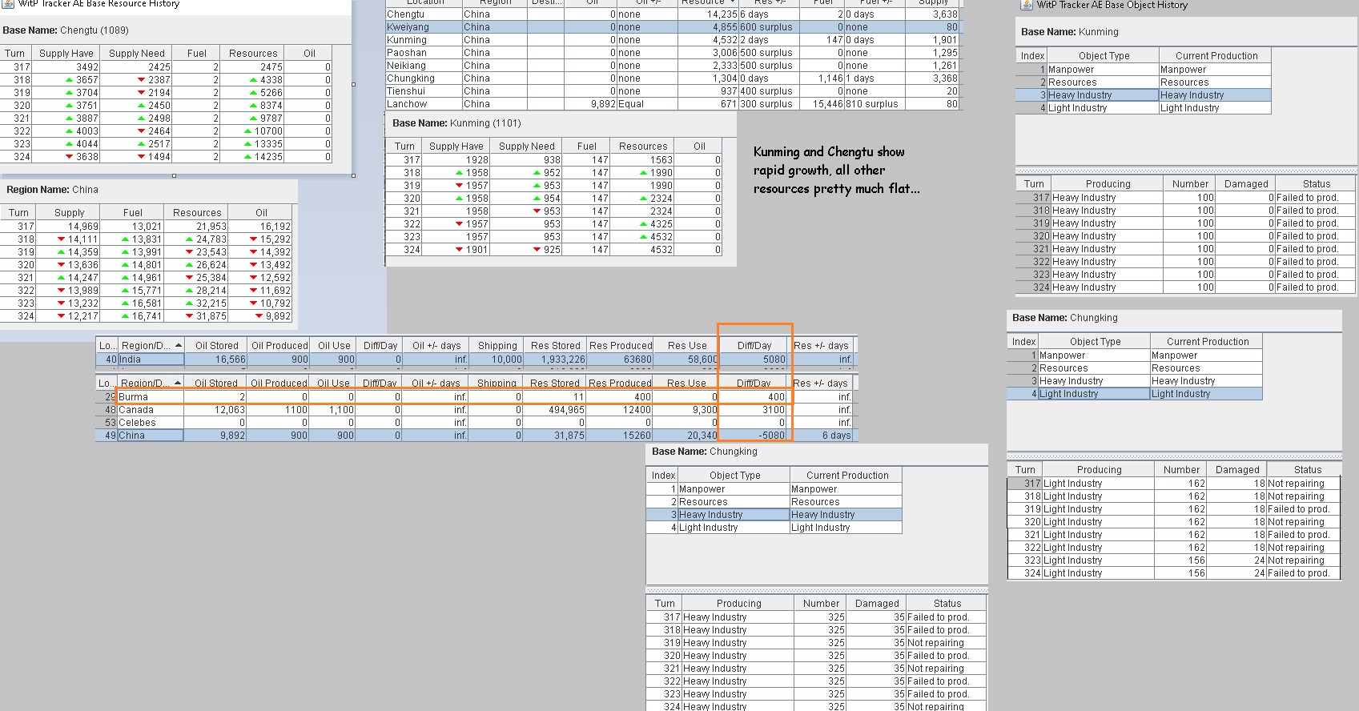The height and width of the screenshot is (711, 1359).
Task: Click Current Production header in Kunming object window
Action: point(1216,56)
